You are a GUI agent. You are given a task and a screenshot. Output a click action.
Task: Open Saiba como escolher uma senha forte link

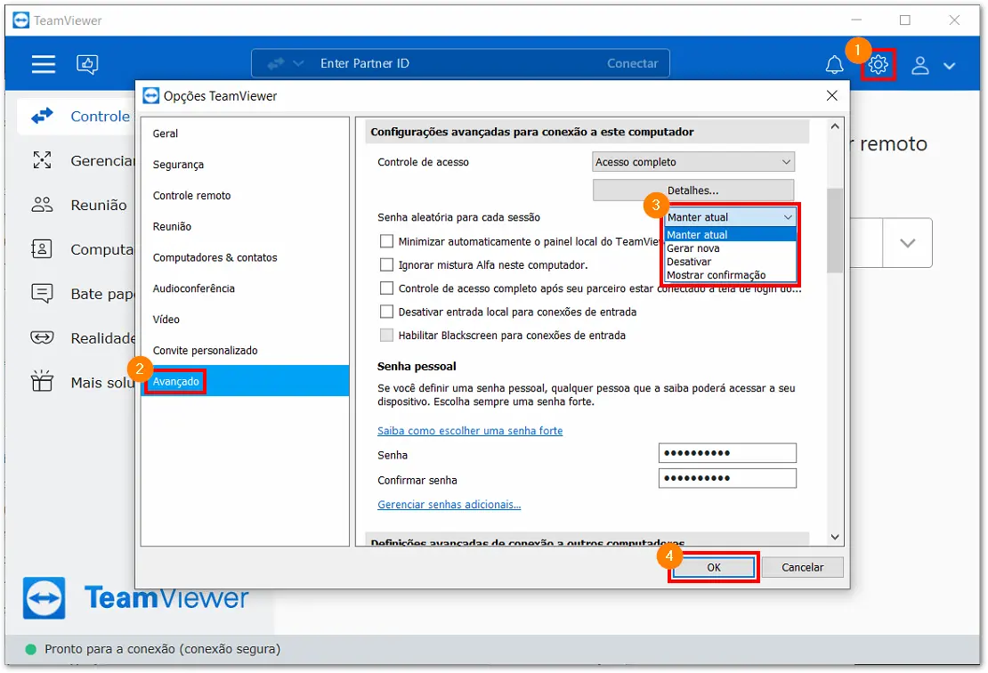(x=469, y=430)
